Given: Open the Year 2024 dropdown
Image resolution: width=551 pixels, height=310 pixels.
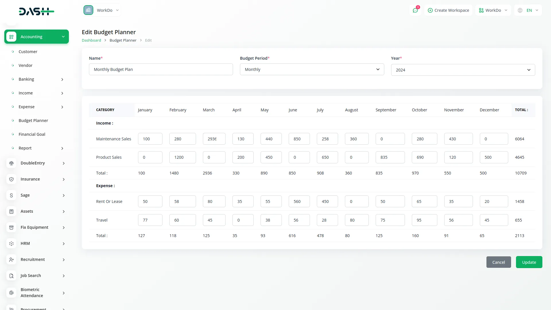Looking at the screenshot, I should [463, 70].
